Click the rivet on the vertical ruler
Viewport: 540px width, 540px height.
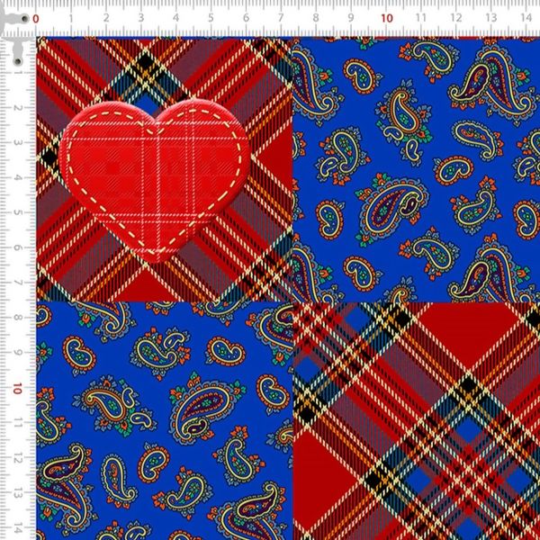[17, 59]
